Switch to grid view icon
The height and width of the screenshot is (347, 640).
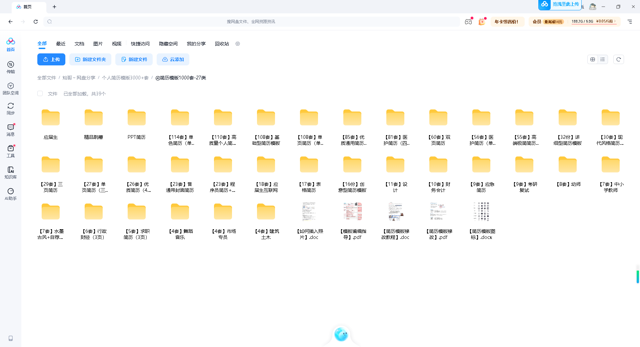(x=593, y=59)
